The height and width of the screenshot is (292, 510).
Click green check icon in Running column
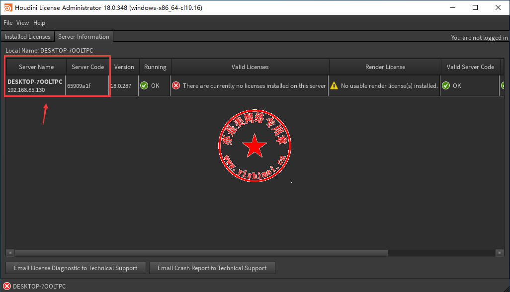(x=144, y=86)
